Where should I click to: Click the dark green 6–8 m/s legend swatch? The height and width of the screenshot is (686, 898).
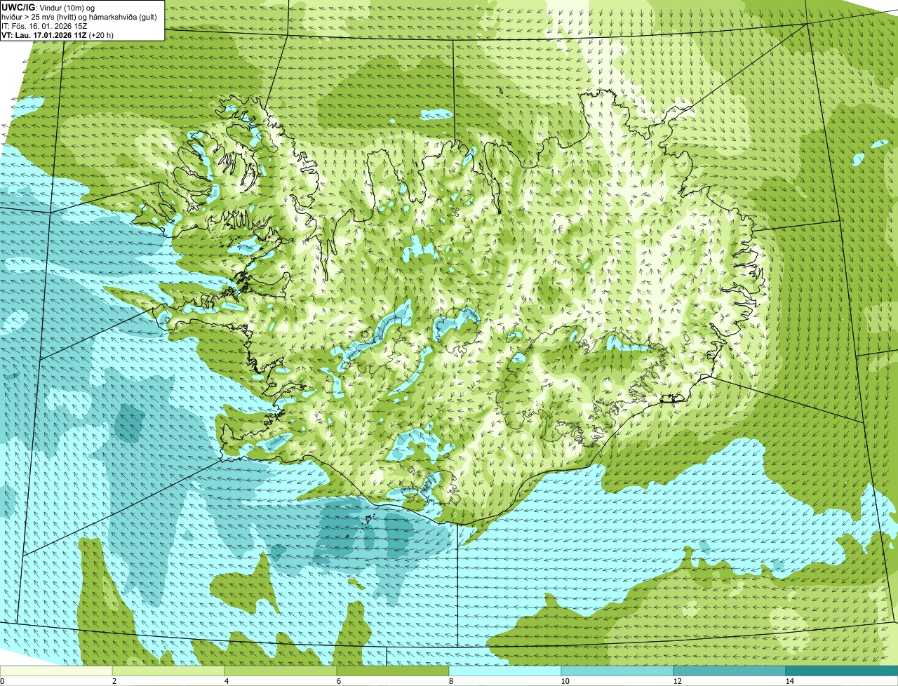coord(393,671)
